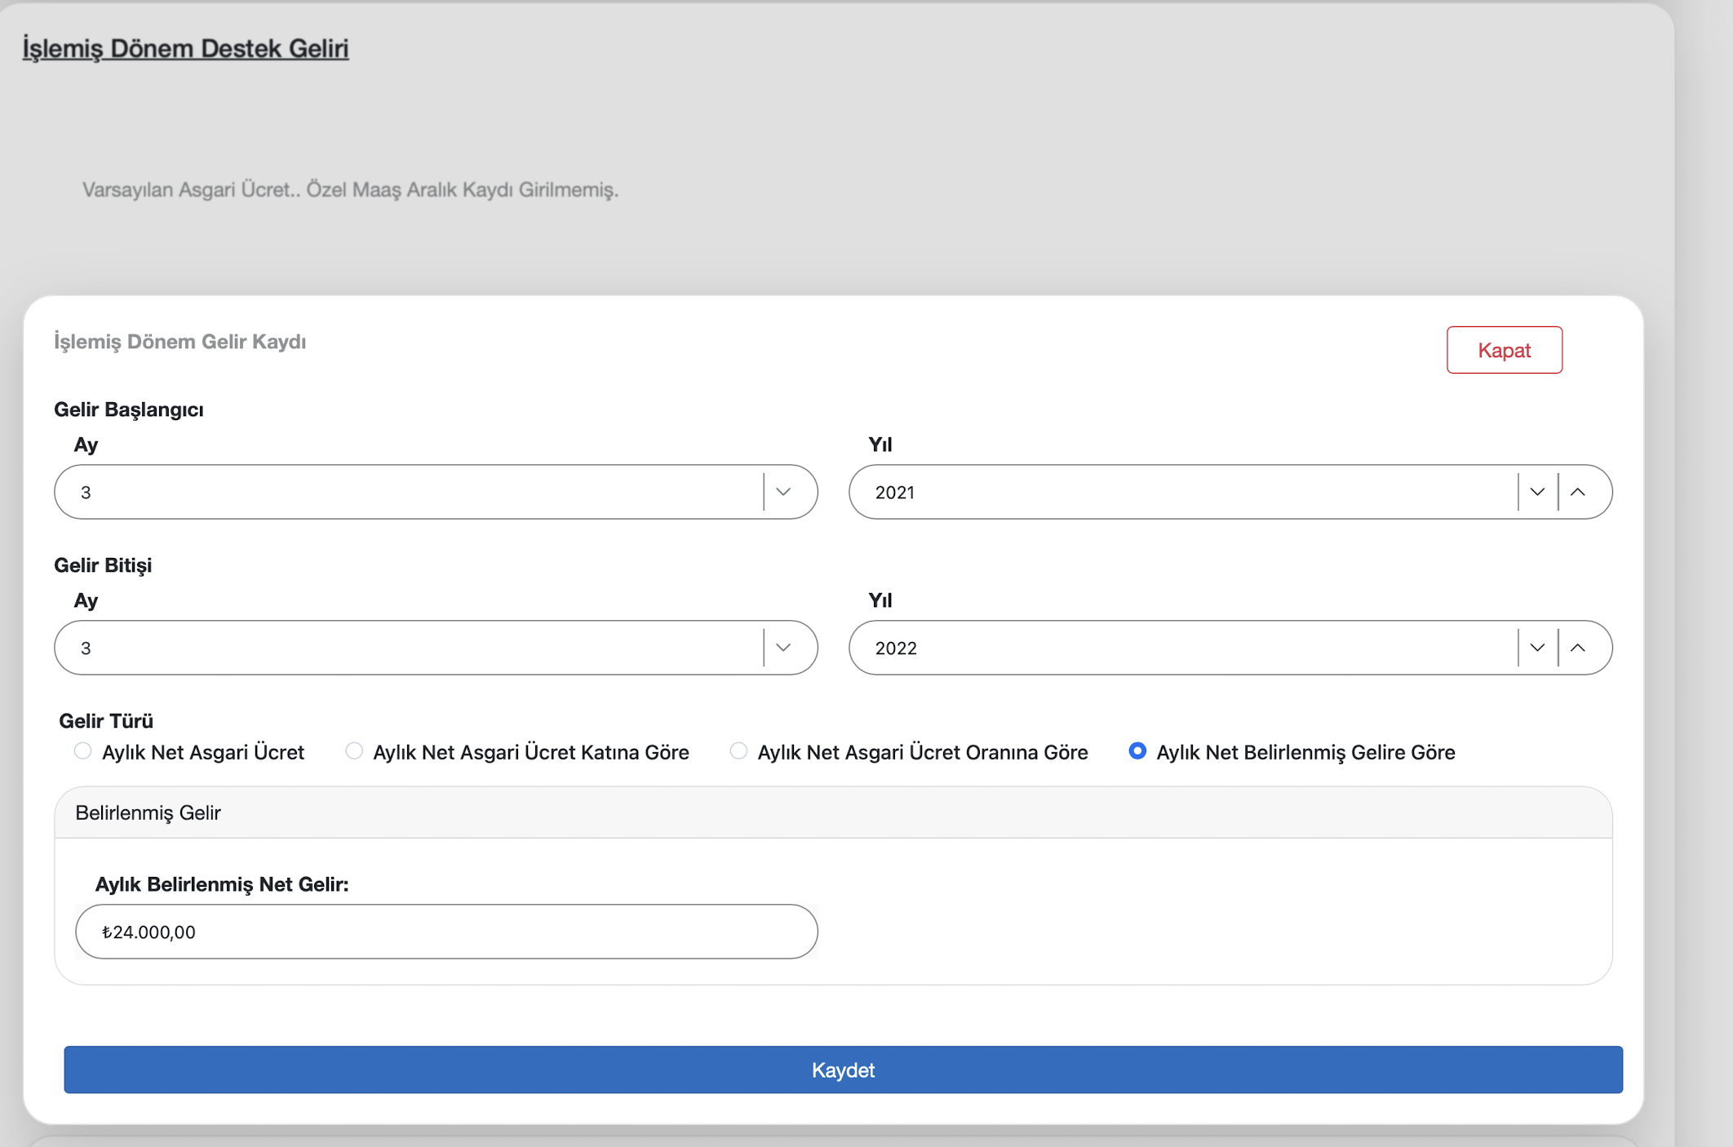Open Gelir Başlangıcı Ay dropdown chevron

click(x=783, y=492)
